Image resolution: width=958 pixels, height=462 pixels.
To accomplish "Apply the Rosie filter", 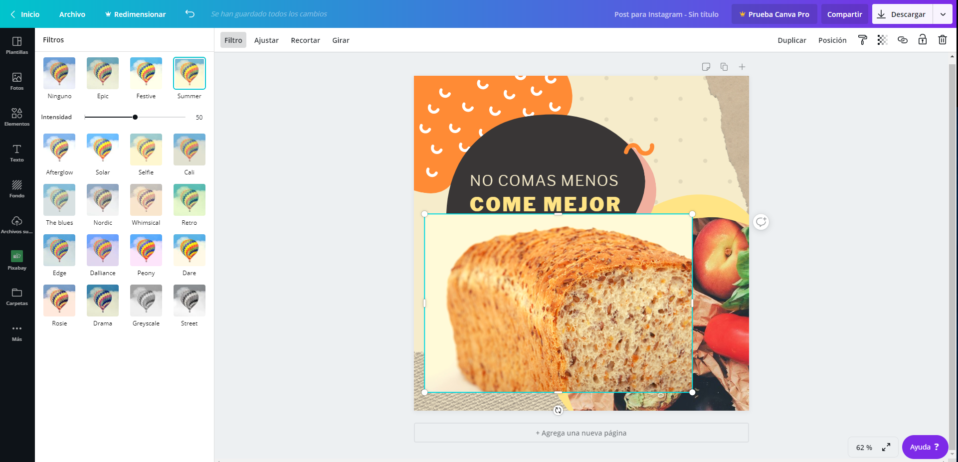I will point(59,301).
